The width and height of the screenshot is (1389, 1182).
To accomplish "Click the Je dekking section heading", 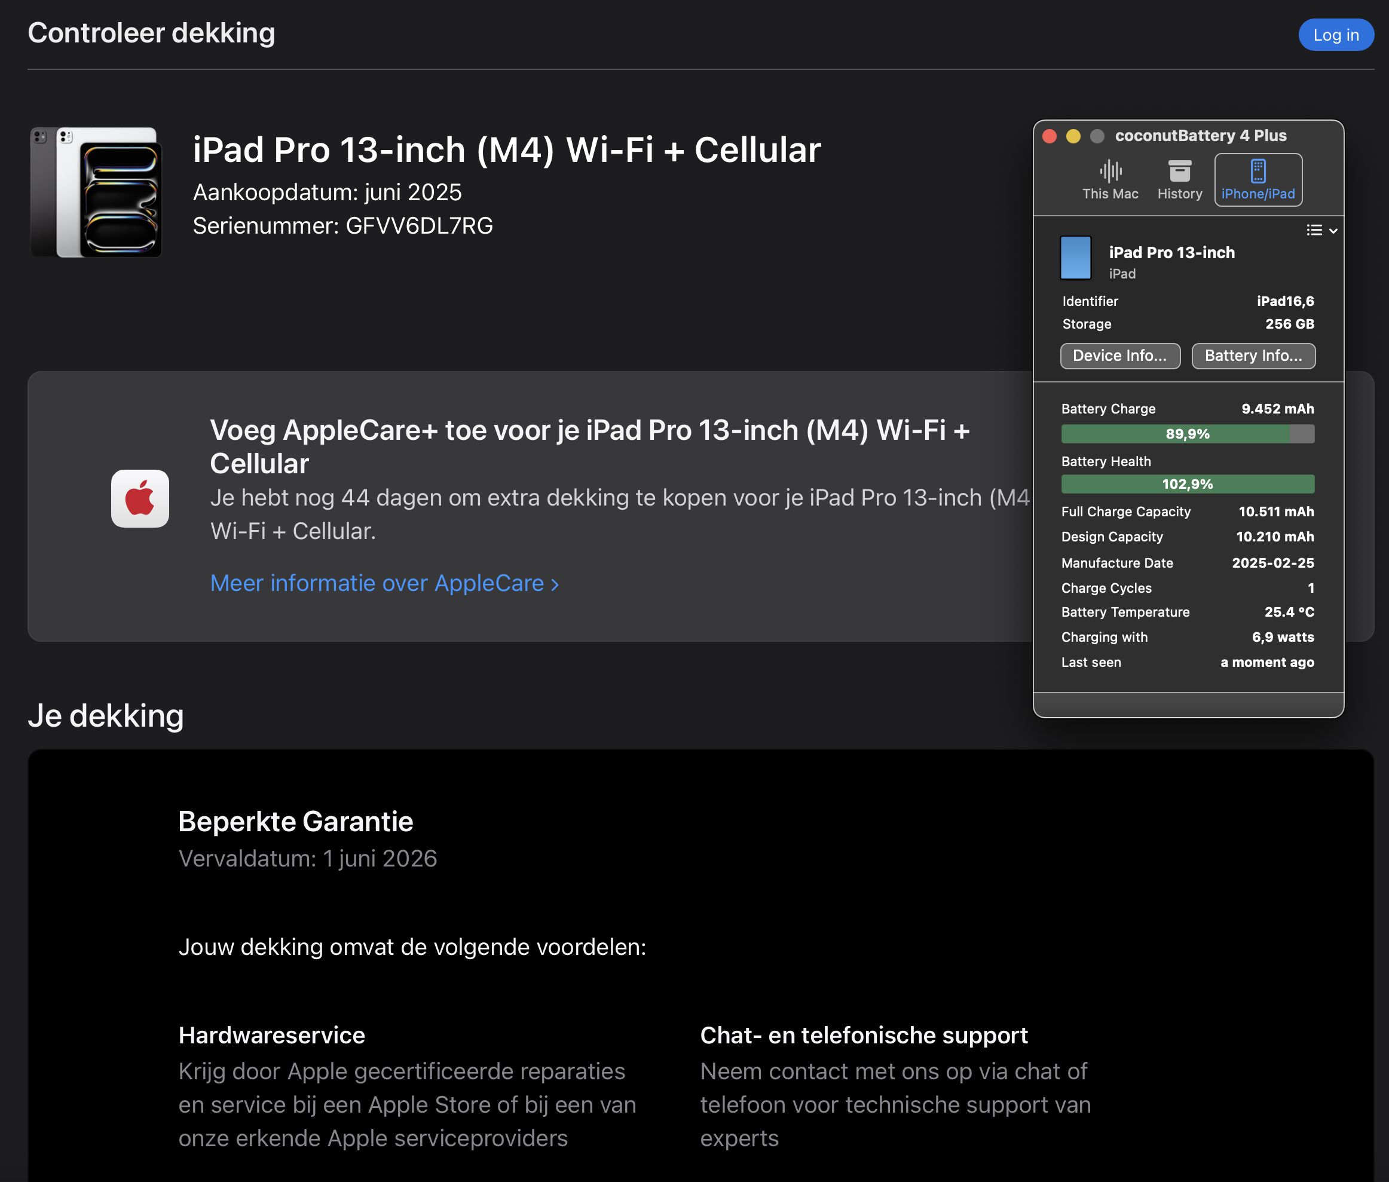I will (x=106, y=716).
